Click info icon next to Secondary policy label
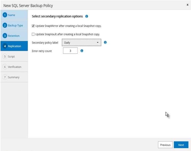This screenshot has width=191, height=151. click(105, 42)
